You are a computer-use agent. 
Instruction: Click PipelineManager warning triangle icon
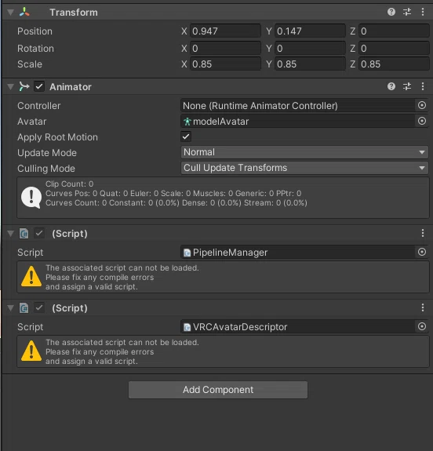coord(31,276)
